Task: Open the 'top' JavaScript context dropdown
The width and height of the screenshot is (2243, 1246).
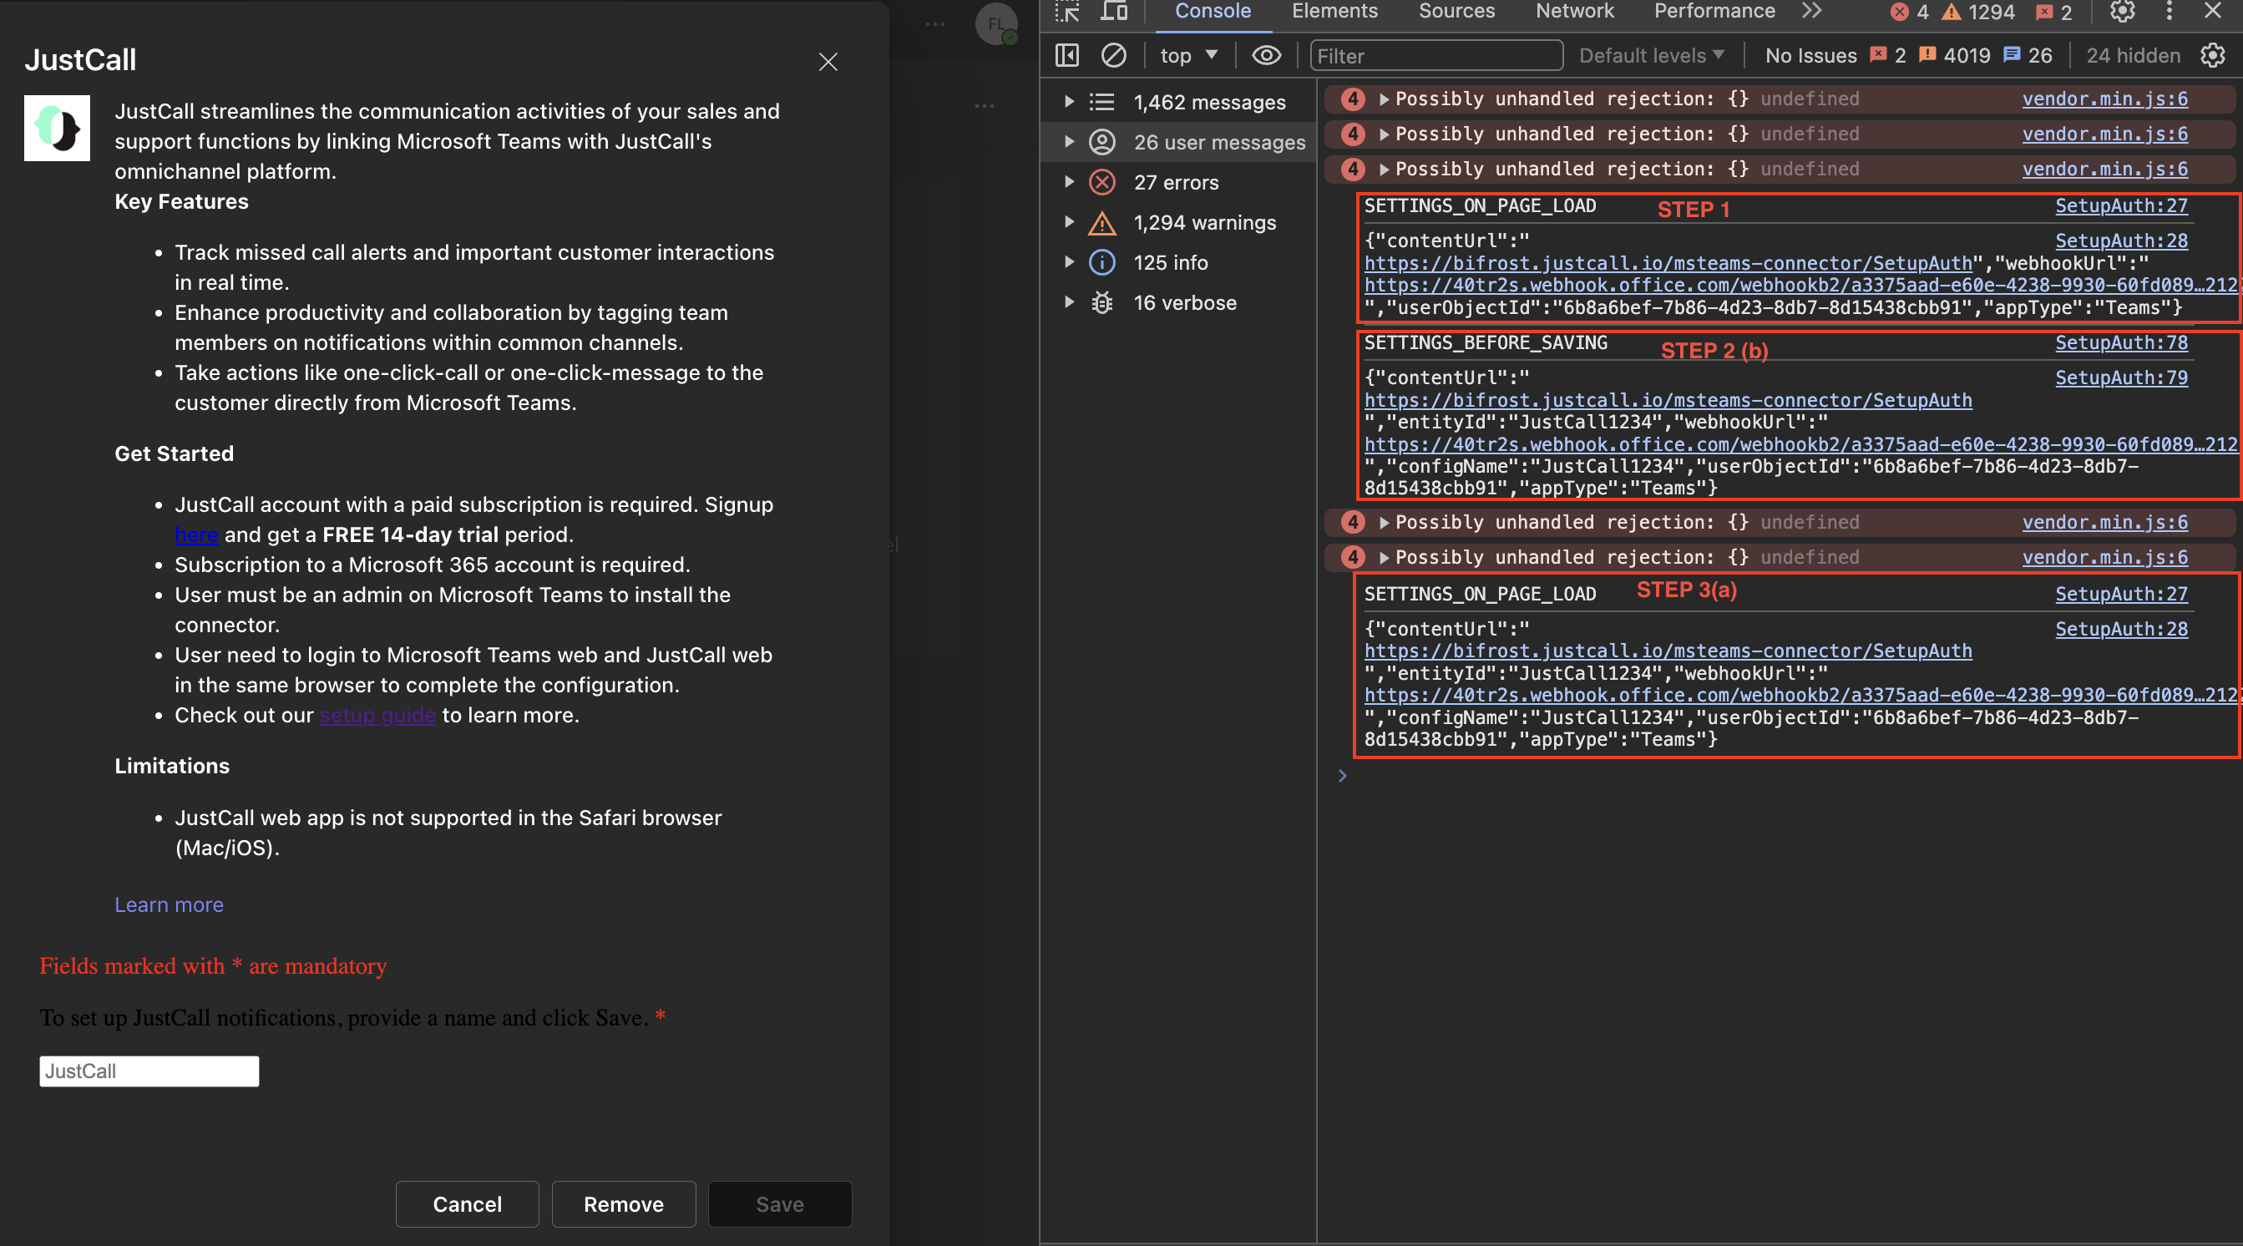Action: 1188,56
